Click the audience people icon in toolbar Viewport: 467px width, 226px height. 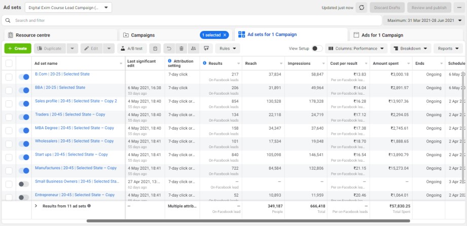pos(194,49)
